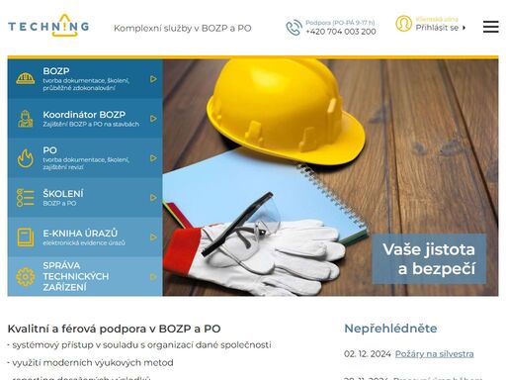Click the PO flame icon
506x380 pixels.
tap(26, 158)
